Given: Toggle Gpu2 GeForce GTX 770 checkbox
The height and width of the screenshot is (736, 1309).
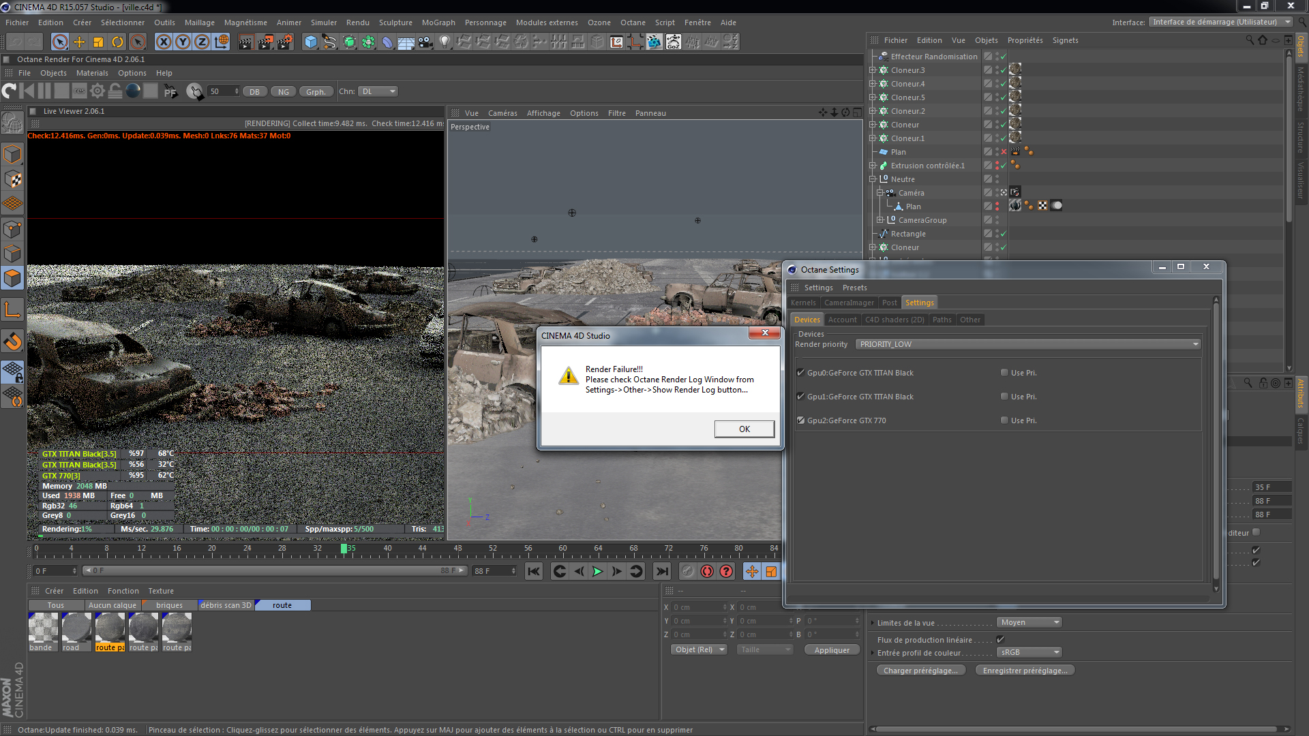Looking at the screenshot, I should point(800,420).
